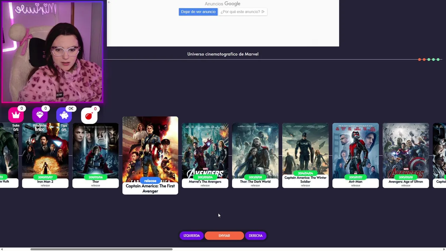446x251 pixels.
Task: Click Dejar de ver anuncio button
Action: click(x=198, y=12)
